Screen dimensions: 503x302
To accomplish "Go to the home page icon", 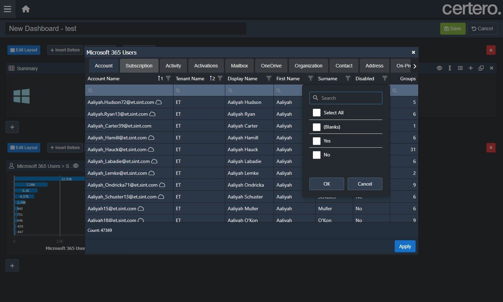I will 26,9.
